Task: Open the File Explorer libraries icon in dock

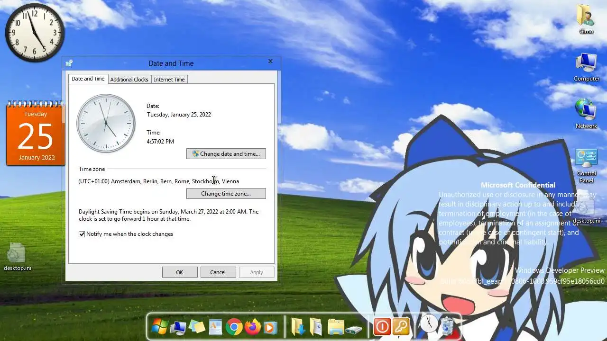Action: (x=335, y=327)
